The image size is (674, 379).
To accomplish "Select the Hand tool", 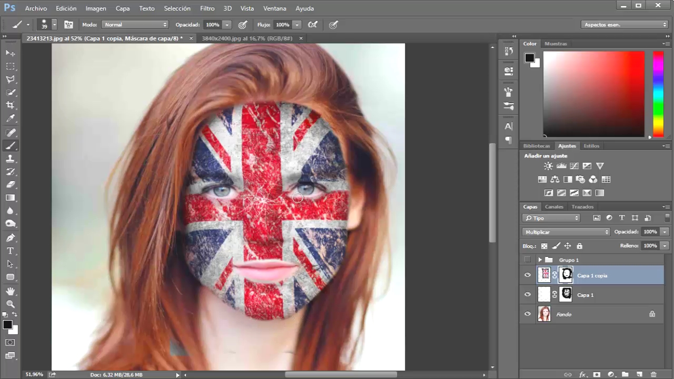I will [x=11, y=291].
